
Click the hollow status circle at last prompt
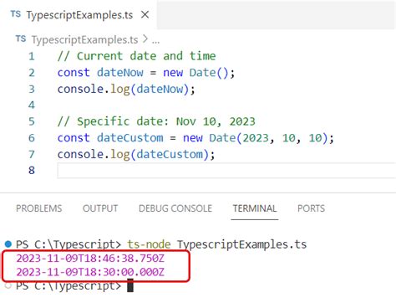tap(8, 285)
